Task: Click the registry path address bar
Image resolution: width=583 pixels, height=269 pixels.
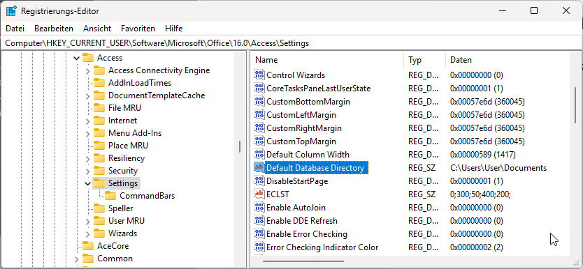Action: click(x=291, y=43)
